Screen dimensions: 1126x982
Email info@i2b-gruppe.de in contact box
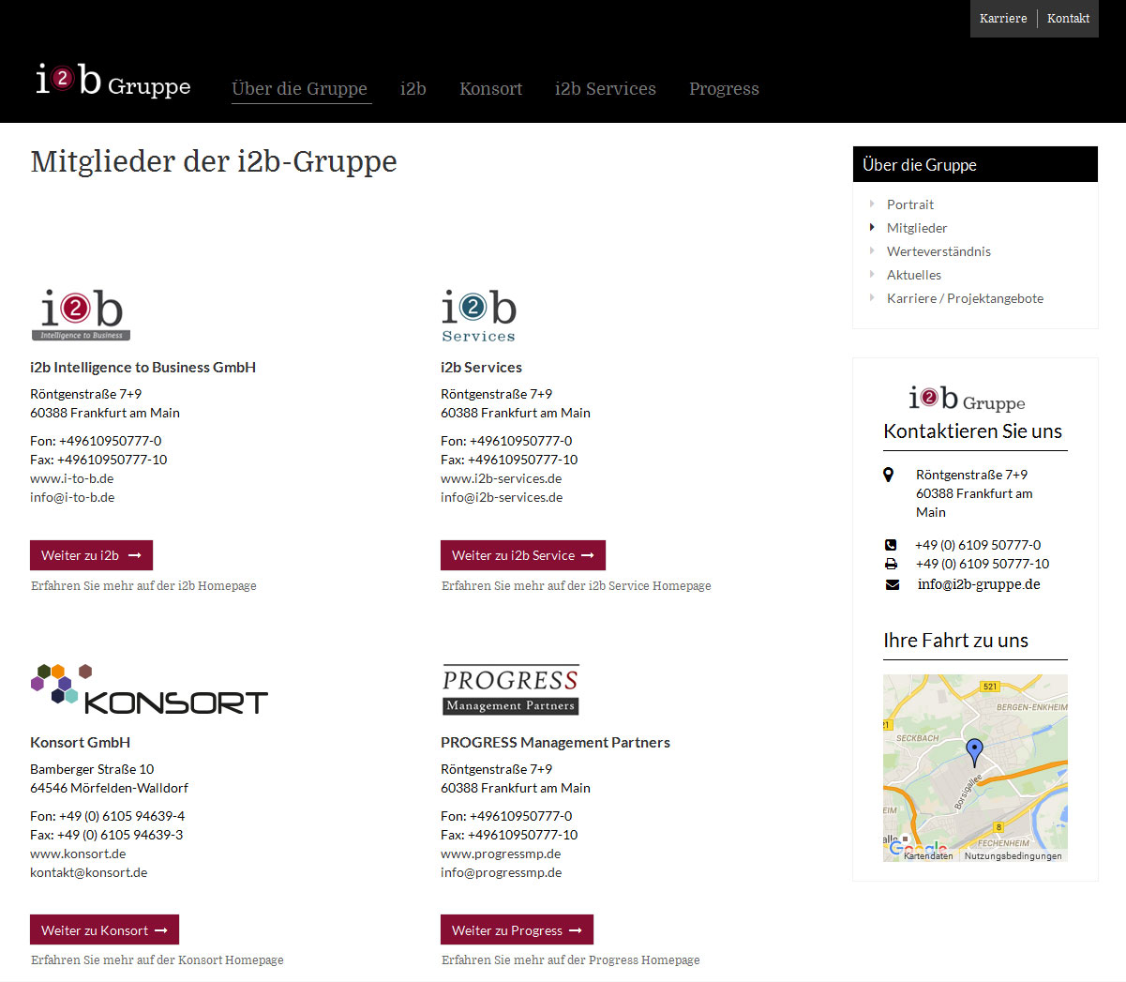click(x=979, y=584)
